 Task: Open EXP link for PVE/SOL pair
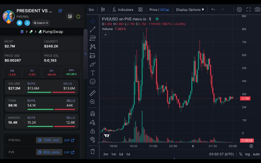point(69,141)
